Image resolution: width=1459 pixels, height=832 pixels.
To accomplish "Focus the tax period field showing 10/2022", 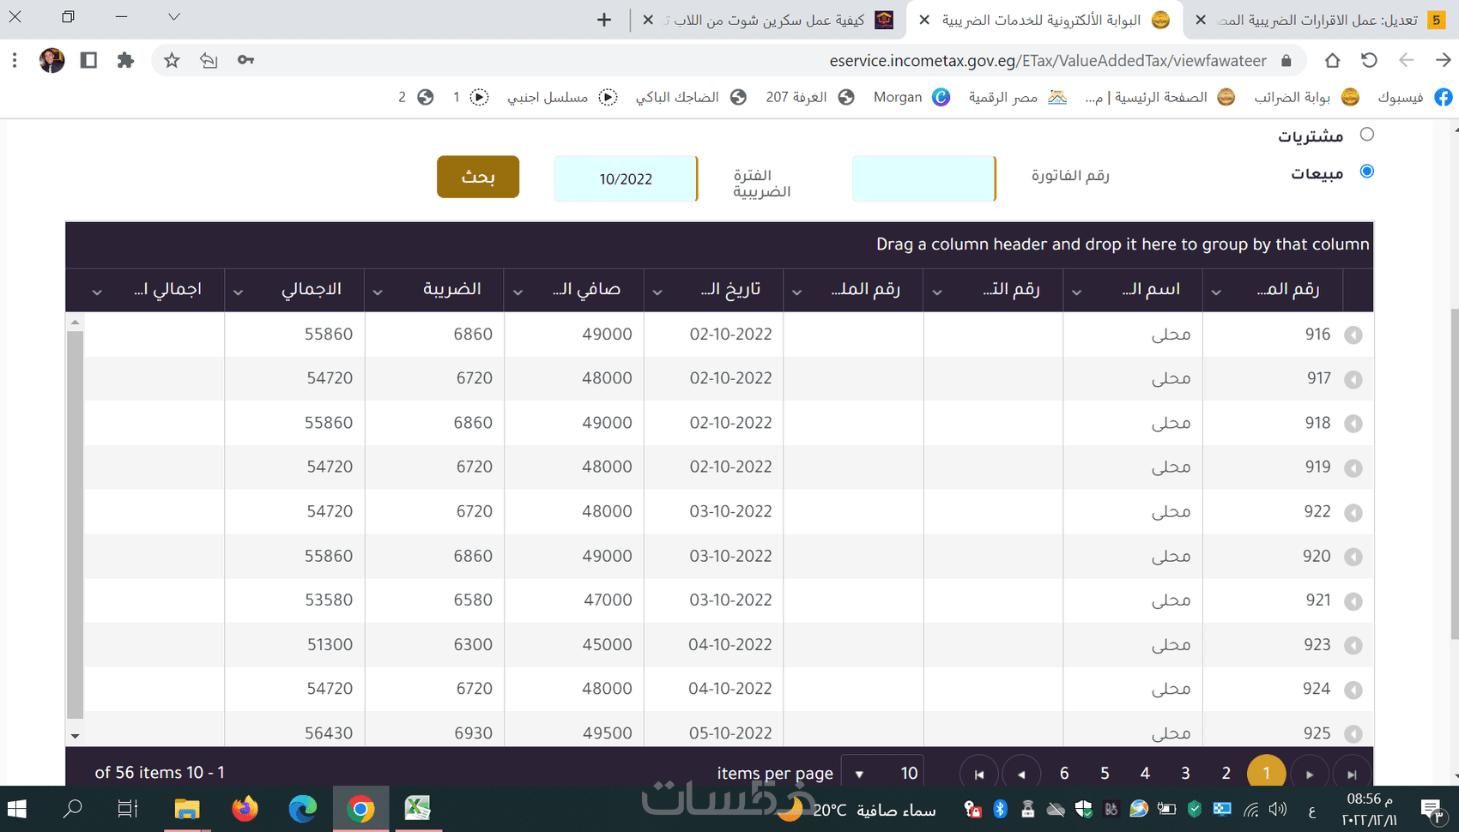I will (626, 178).
